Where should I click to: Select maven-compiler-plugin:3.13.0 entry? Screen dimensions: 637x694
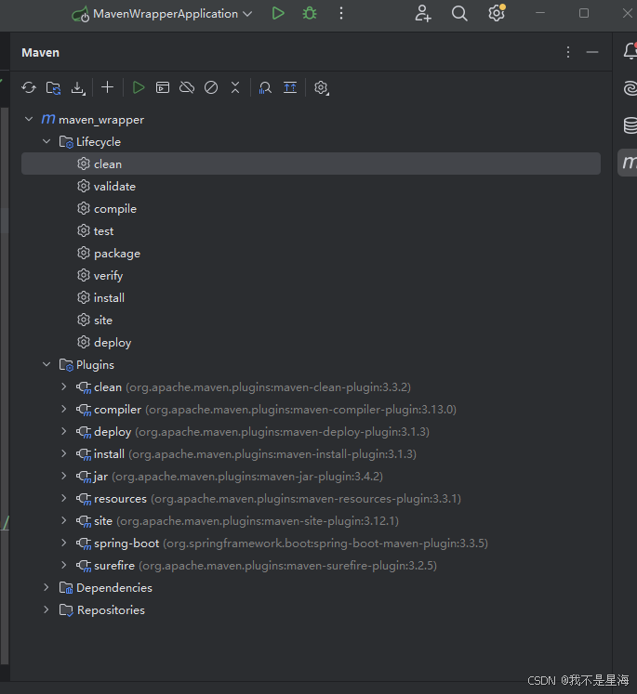300,410
